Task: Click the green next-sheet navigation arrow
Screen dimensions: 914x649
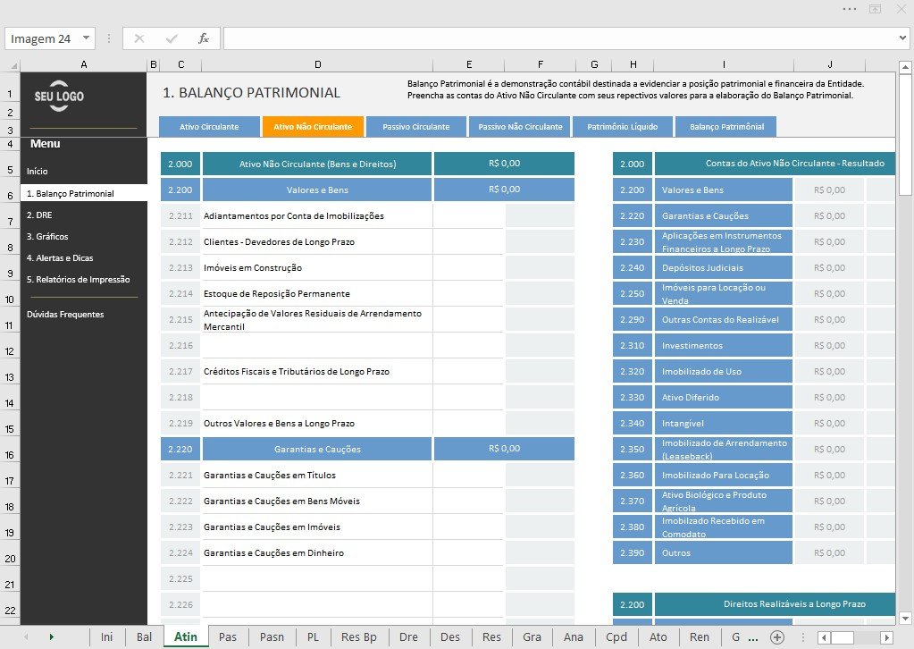Action: [x=51, y=637]
